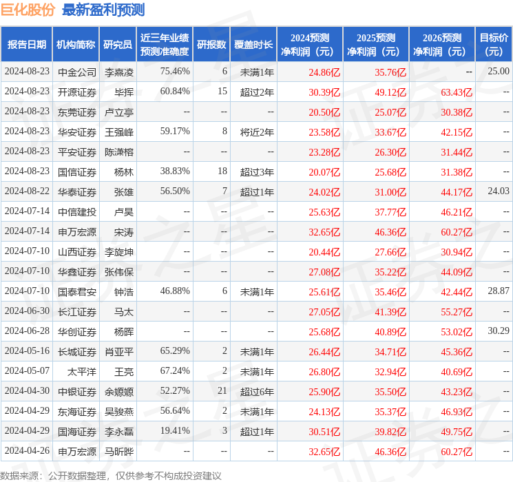Click the 目标价 column header
This screenshot has height=482, width=513.
[494, 45]
